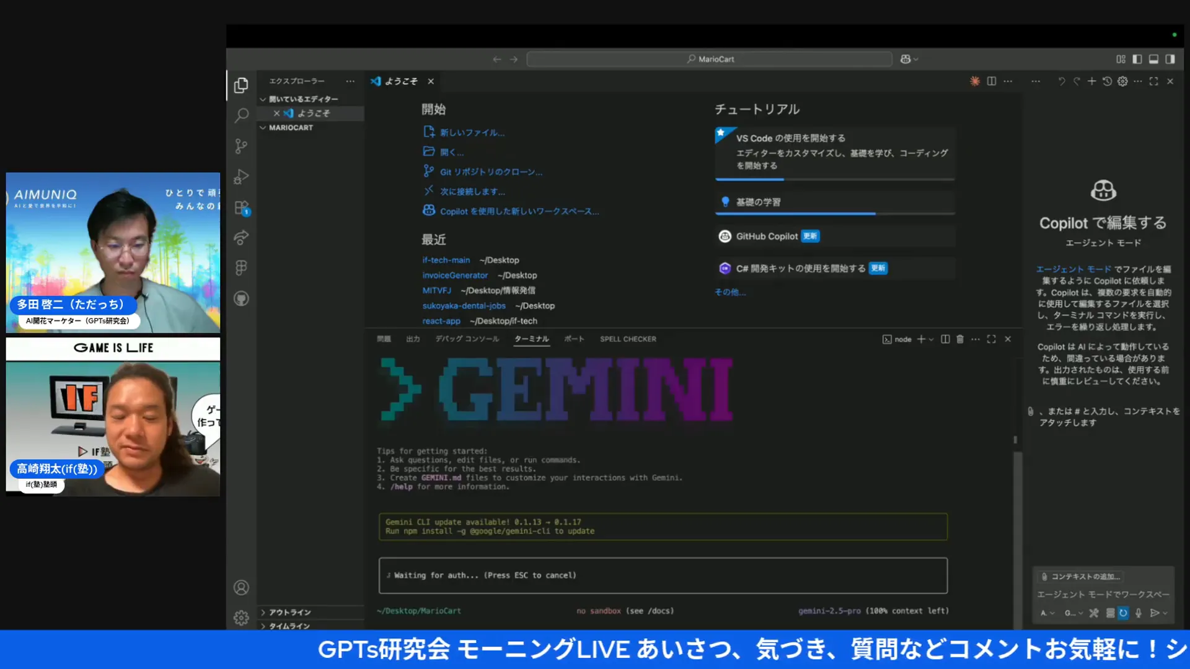The image size is (1190, 669).
Task: Open the GitHub view in activity bar
Action: [x=241, y=299]
